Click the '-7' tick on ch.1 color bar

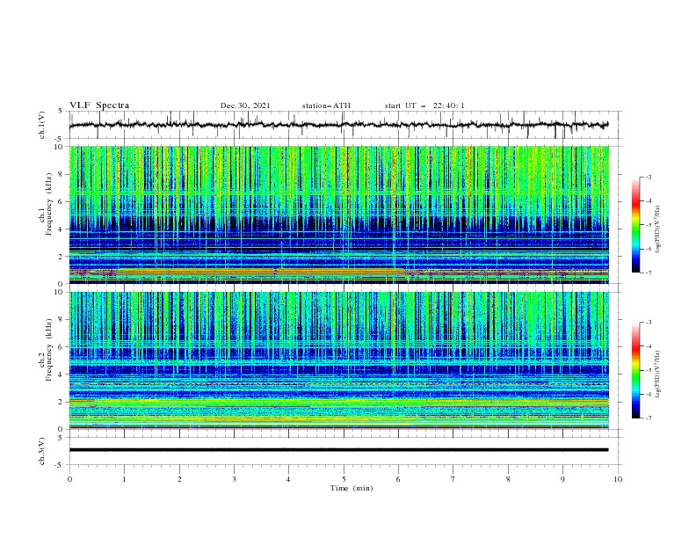click(648, 273)
